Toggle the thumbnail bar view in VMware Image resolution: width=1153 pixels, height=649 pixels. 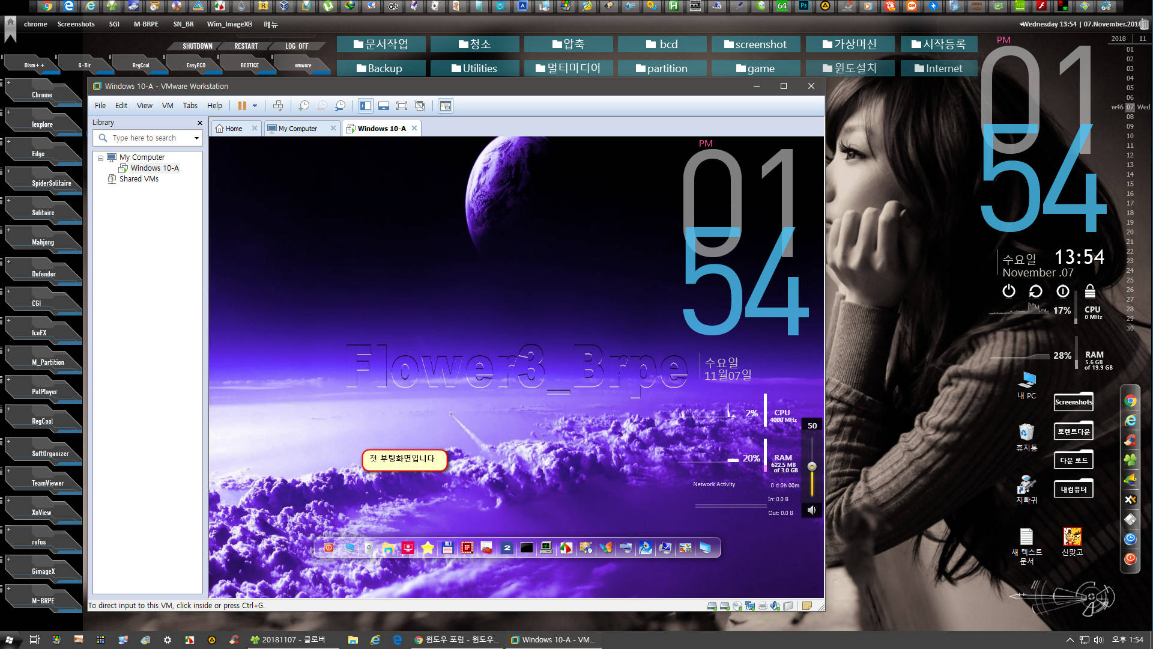tap(384, 106)
